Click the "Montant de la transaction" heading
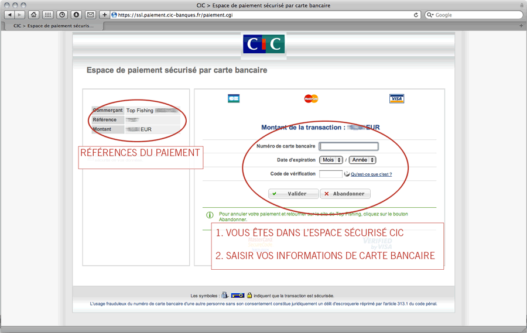527x333 pixels. coord(321,128)
